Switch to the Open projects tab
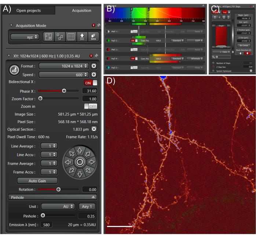 point(29,11)
